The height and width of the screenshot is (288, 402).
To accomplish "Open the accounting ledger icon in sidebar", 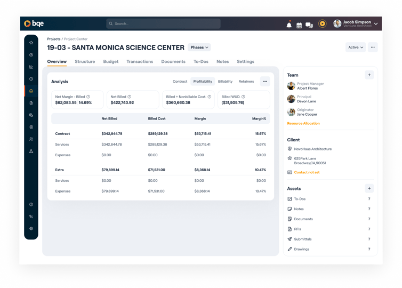I will [x=31, y=127].
